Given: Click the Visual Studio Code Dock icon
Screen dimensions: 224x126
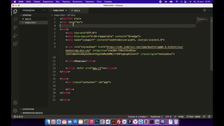Looking at the screenshot, I should pyautogui.click(x=108, y=122).
